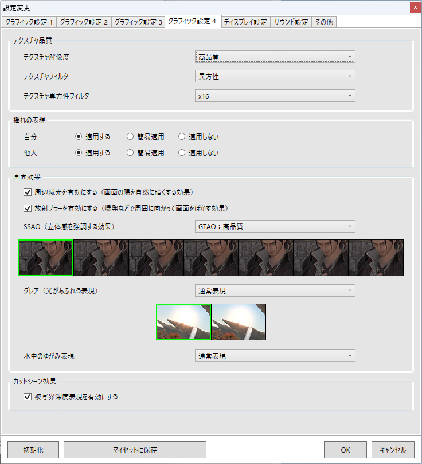The width and height of the screenshot is (422, 464).
Task: Uncheck 被写界深度表現を有効にする
Action: pos(28,396)
